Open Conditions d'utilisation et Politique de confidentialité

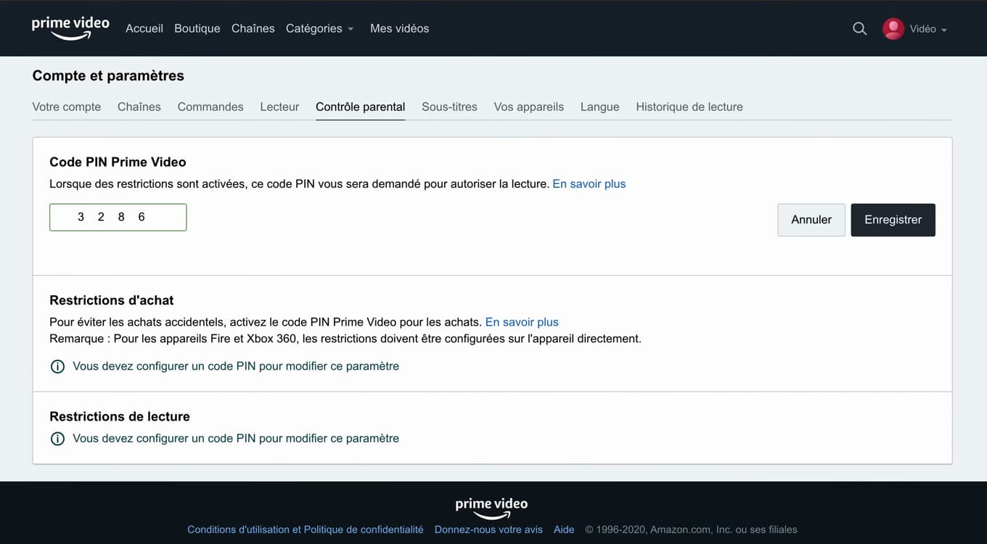pos(306,529)
